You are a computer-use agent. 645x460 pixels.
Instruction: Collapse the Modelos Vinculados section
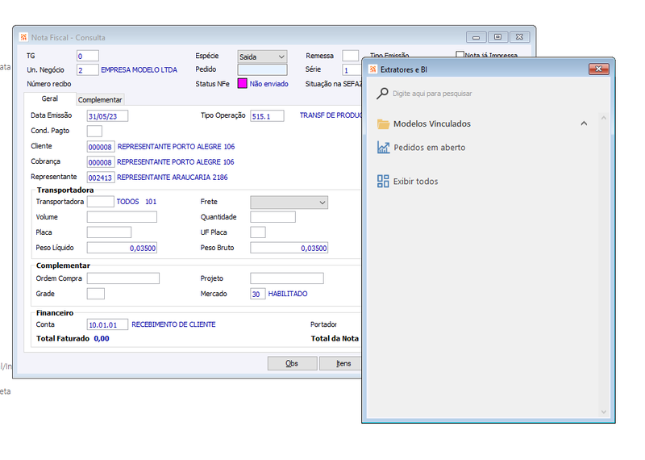[584, 123]
